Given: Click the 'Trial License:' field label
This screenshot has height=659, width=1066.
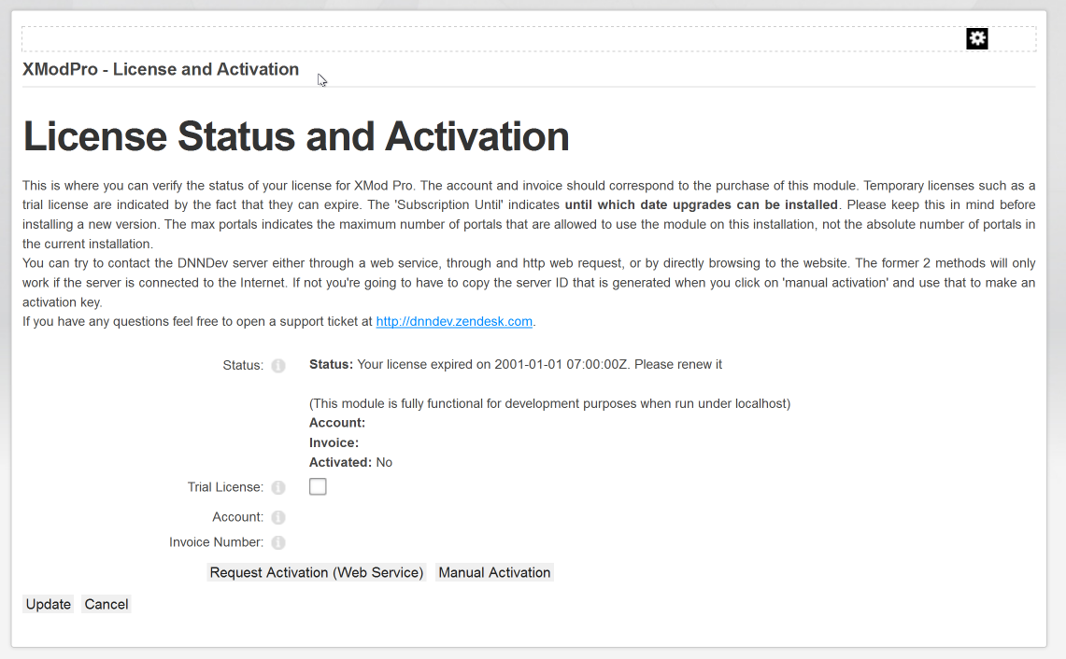Looking at the screenshot, I should (x=225, y=487).
